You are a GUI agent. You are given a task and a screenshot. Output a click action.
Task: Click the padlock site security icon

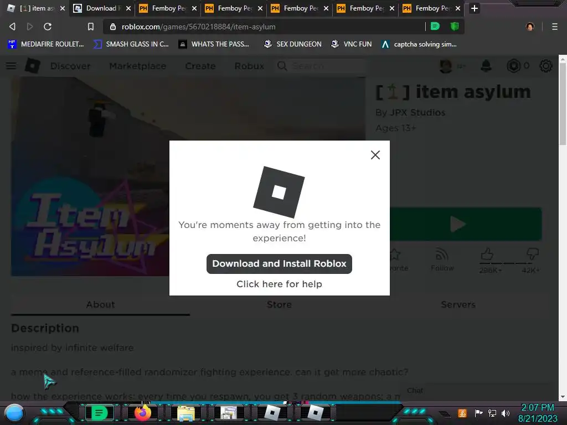click(x=113, y=27)
